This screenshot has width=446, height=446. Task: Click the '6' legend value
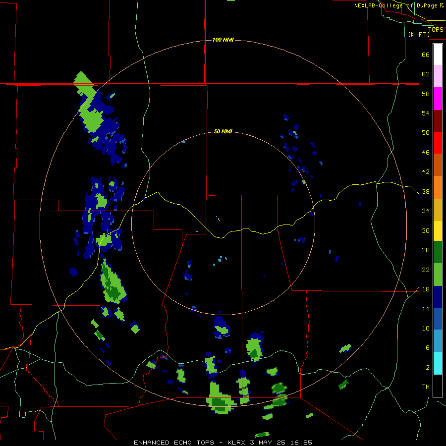point(428,348)
